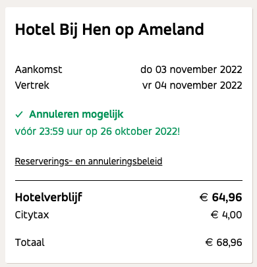Click the Hotelverblijf label
This screenshot has width=257, height=267.
tap(49, 197)
